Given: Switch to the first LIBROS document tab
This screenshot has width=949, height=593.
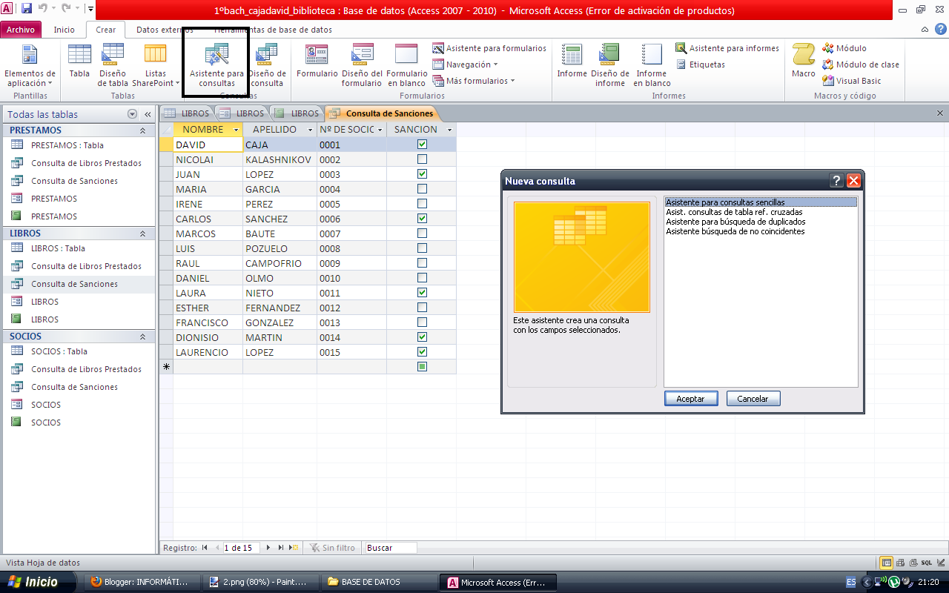Looking at the screenshot, I should [188, 113].
